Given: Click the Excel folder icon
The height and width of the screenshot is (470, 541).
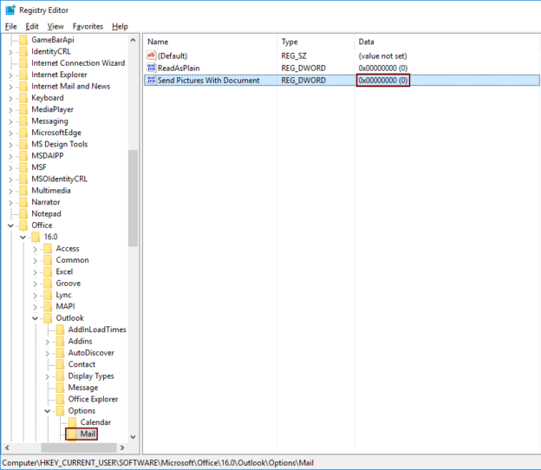Looking at the screenshot, I should [48, 272].
